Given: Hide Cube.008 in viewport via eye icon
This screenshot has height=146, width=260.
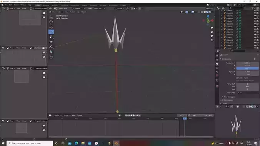Looking at the screenshot, I should tap(255, 29).
